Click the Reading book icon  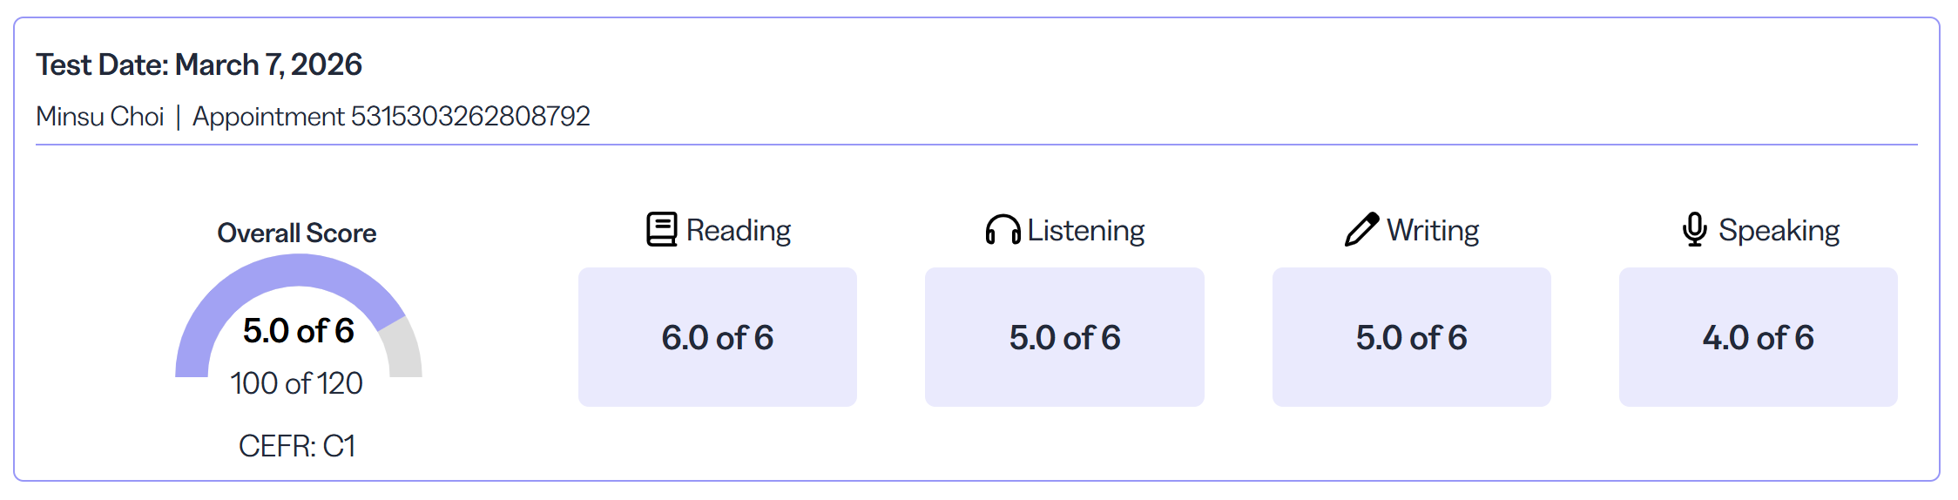[662, 230]
